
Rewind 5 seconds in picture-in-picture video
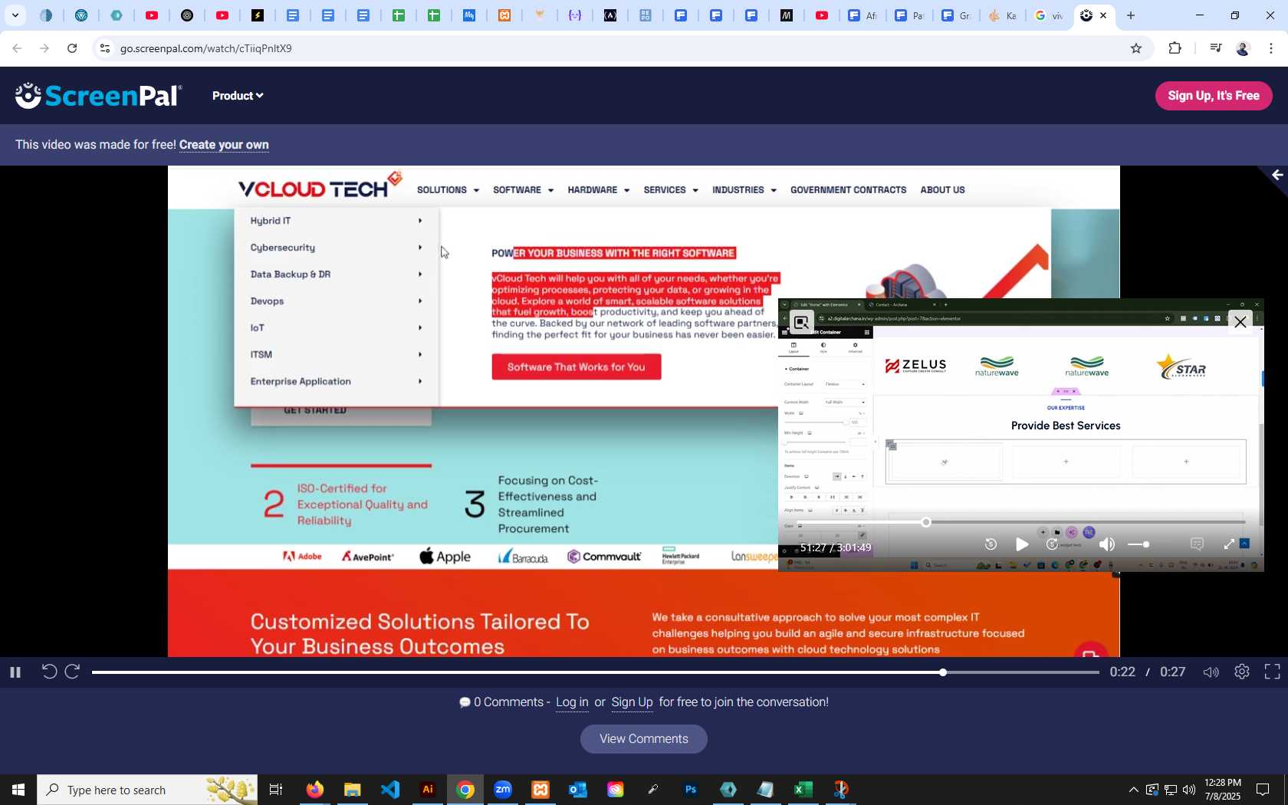tap(991, 544)
